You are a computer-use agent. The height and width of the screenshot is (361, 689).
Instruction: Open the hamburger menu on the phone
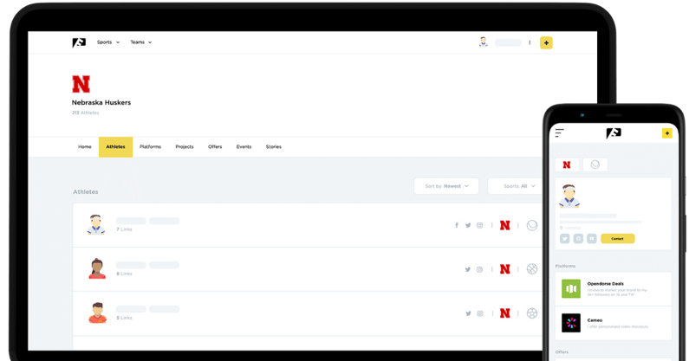click(559, 133)
